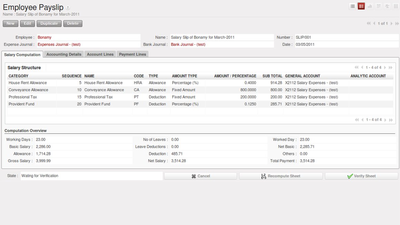Sort by the CATEGORY column header
Viewport: 400px width, 225px height.
click(18, 76)
